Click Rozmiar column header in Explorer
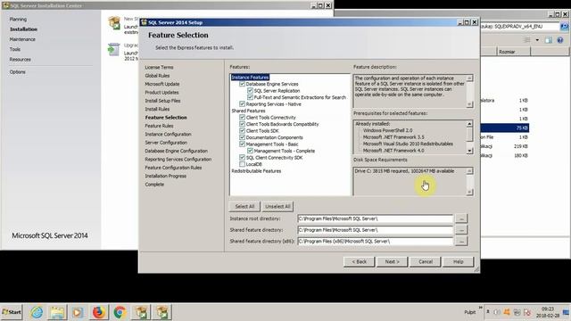This screenshot has height=321, width=571. (x=514, y=52)
